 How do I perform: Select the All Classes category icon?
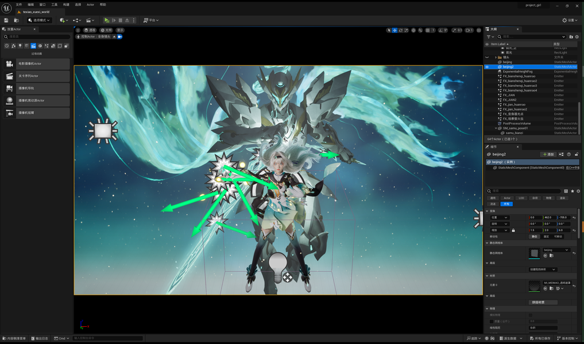tap(66, 46)
